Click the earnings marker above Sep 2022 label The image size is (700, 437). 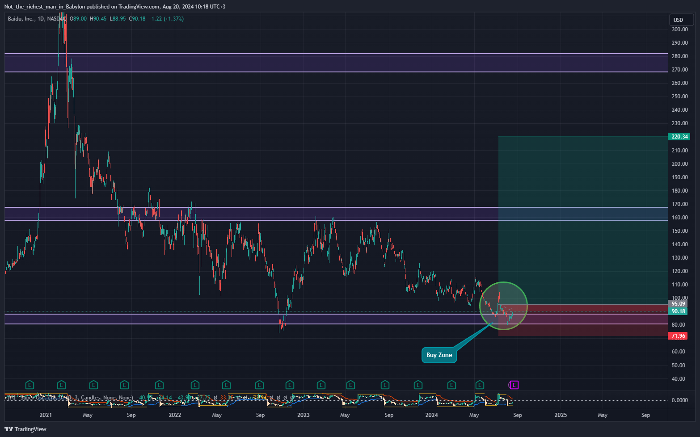[259, 385]
